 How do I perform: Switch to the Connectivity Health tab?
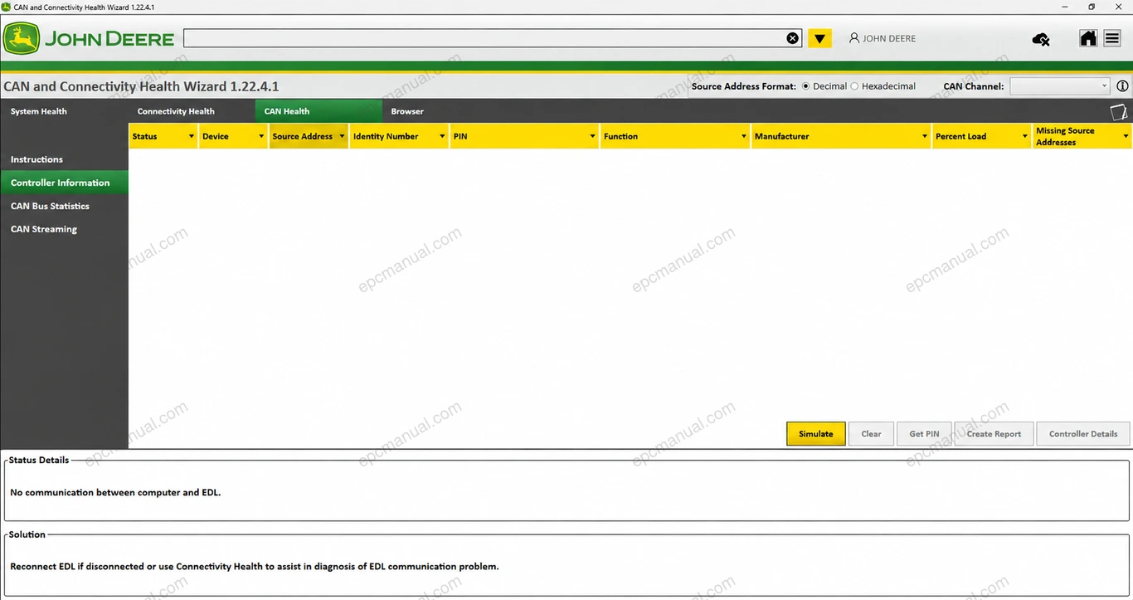[x=176, y=111]
